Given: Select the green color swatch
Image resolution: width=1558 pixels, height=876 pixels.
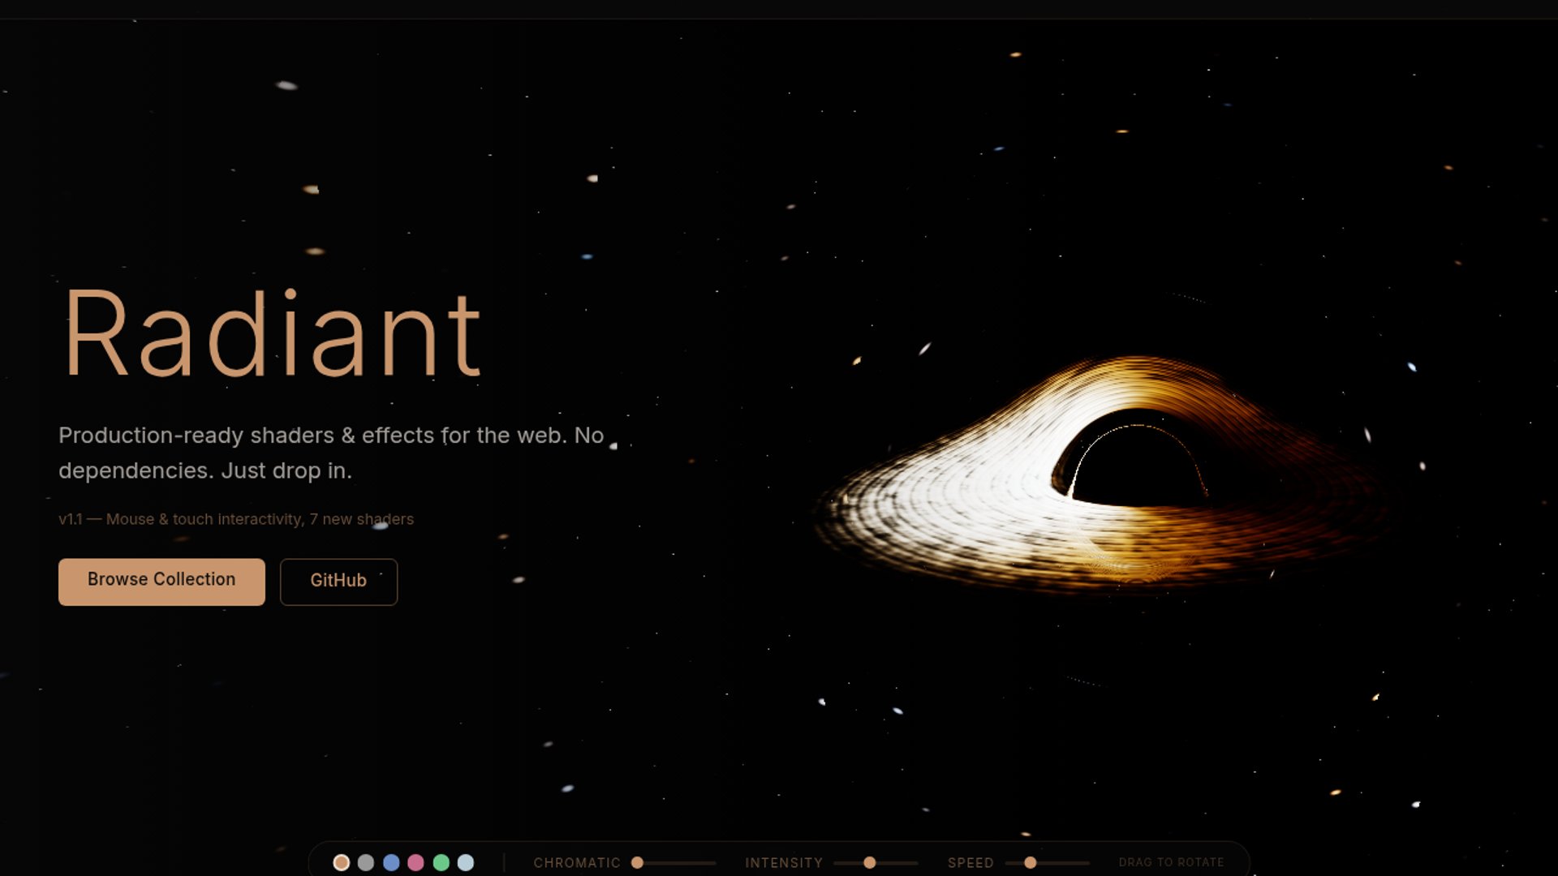Looking at the screenshot, I should (441, 862).
